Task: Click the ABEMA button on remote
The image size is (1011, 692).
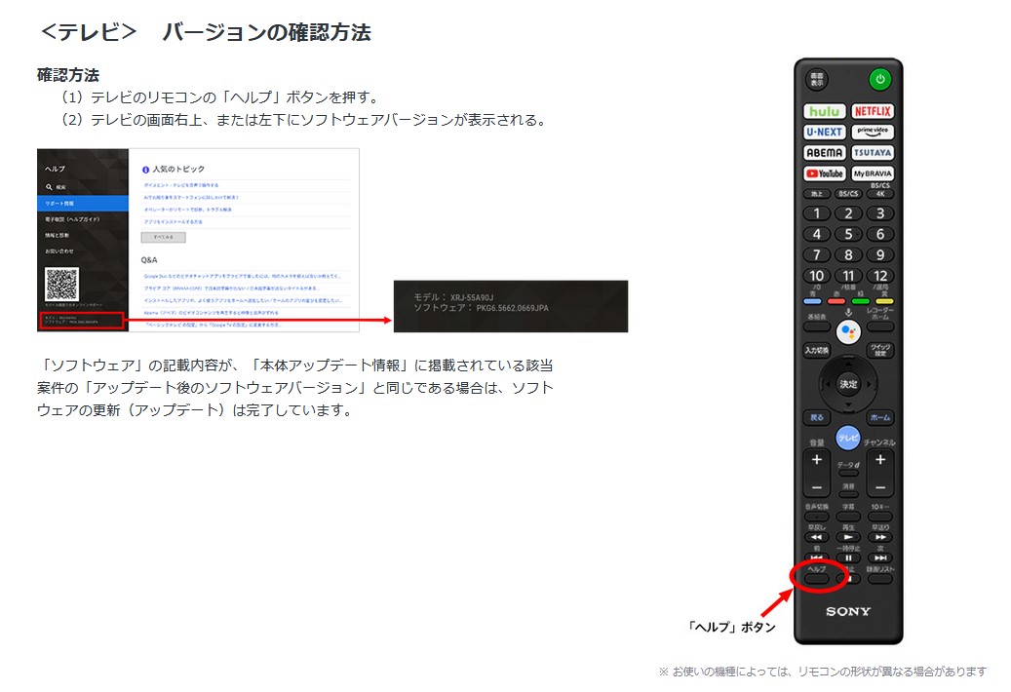Action: tap(824, 153)
